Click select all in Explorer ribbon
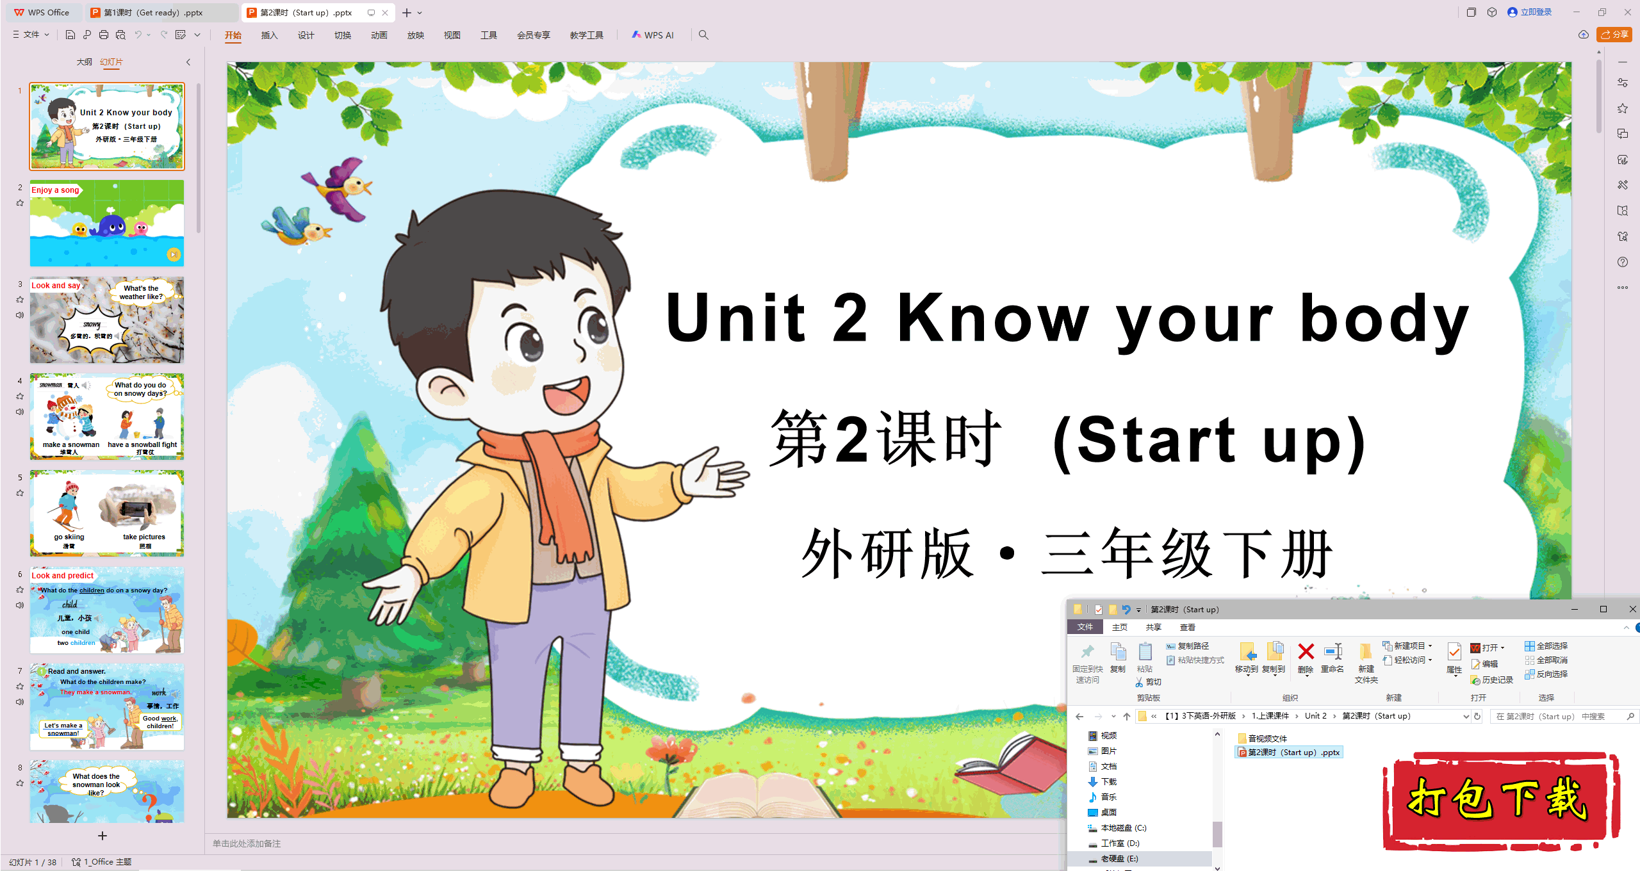Screen dimensions: 1640x871 coord(1546,646)
